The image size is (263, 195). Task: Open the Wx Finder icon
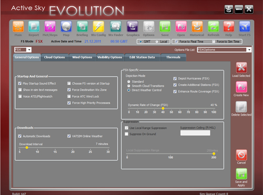click(116, 27)
